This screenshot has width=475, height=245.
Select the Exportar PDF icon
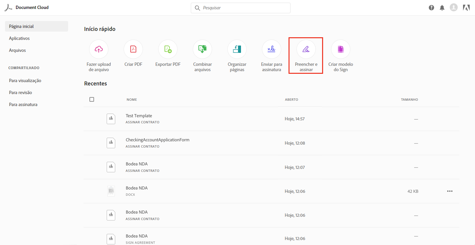168,49
